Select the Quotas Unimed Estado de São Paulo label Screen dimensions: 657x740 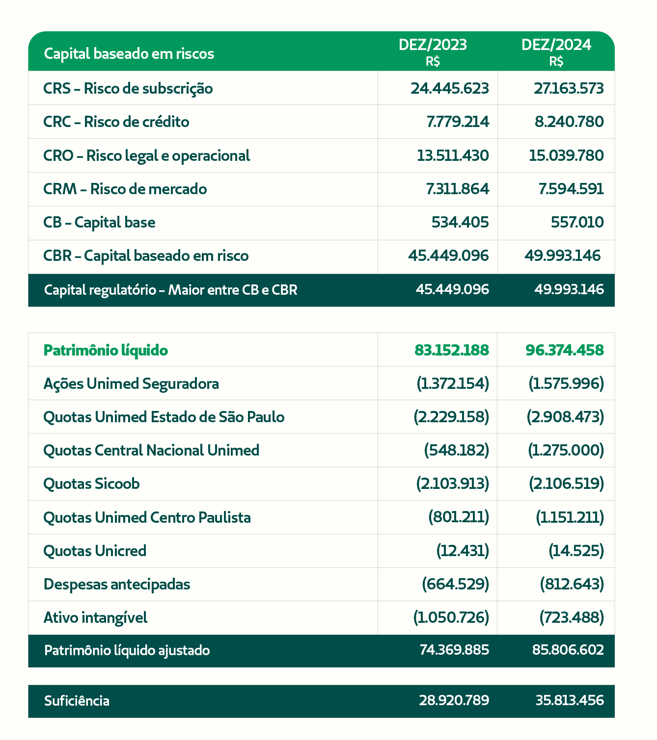[164, 417]
